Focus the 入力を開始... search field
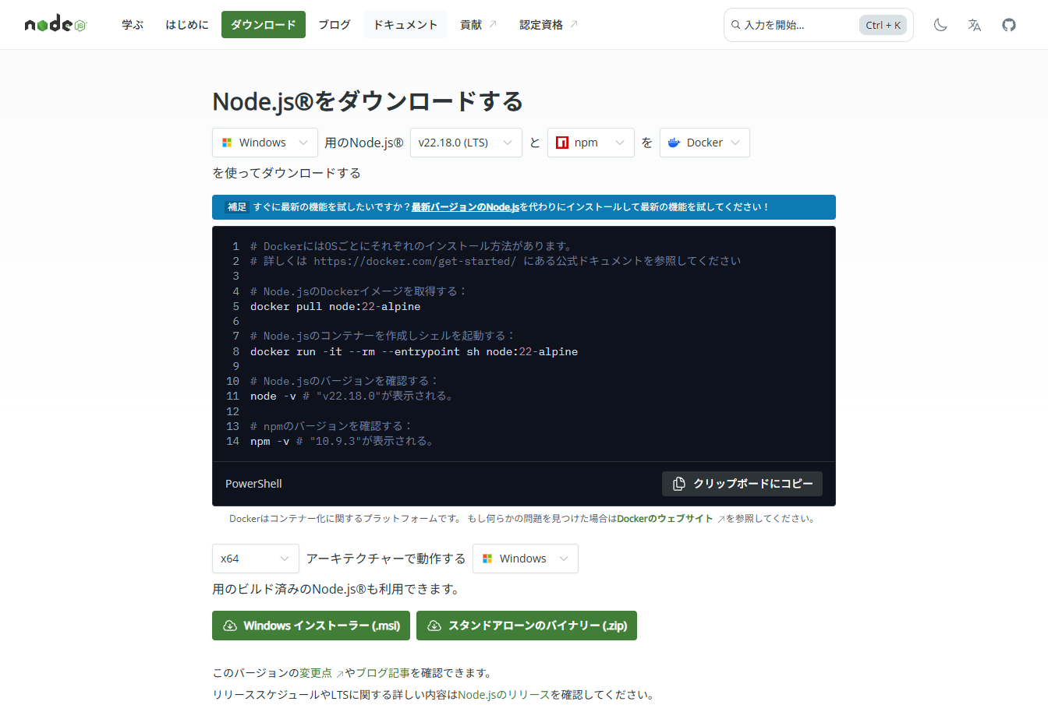This screenshot has width=1048, height=705. point(819,25)
